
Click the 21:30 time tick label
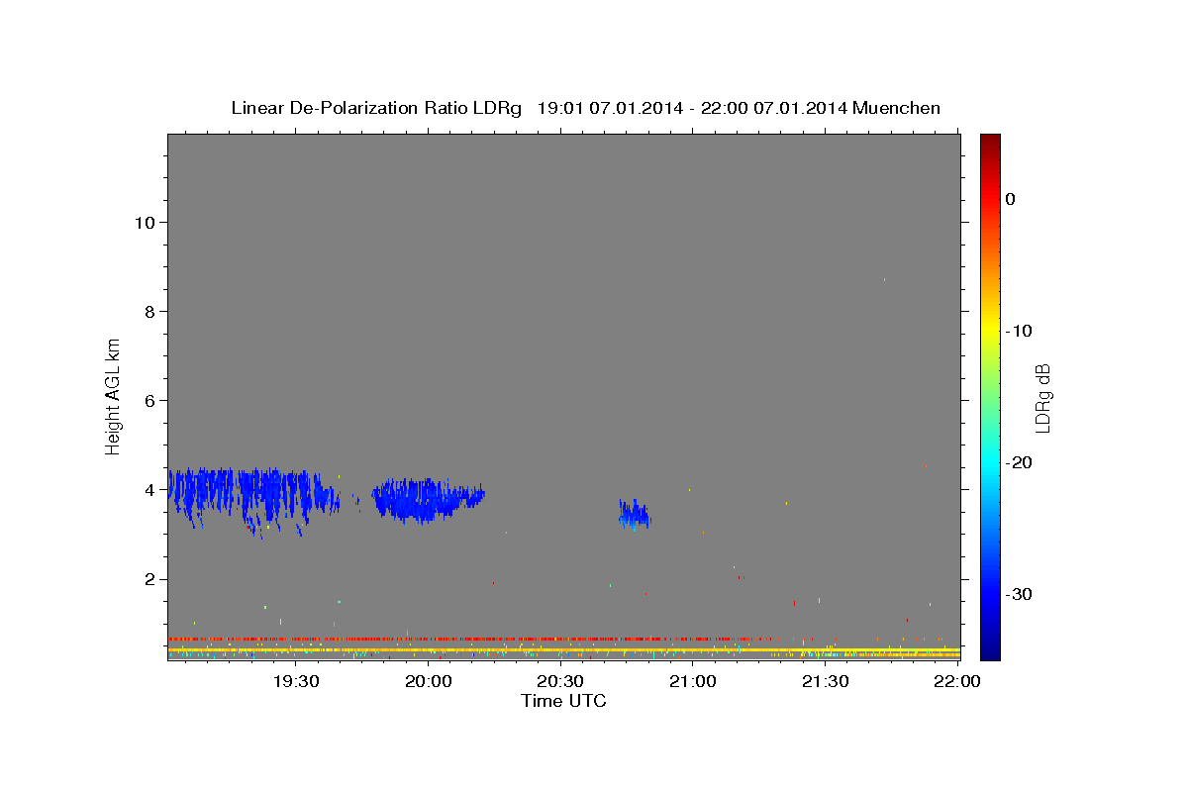(x=825, y=681)
